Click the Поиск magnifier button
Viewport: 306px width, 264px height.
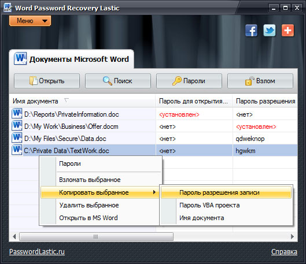pyautogui.click(x=118, y=81)
